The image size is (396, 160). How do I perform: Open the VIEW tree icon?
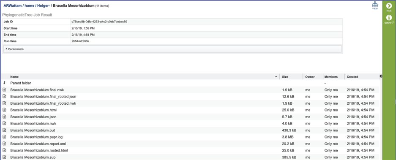click(x=375, y=5)
